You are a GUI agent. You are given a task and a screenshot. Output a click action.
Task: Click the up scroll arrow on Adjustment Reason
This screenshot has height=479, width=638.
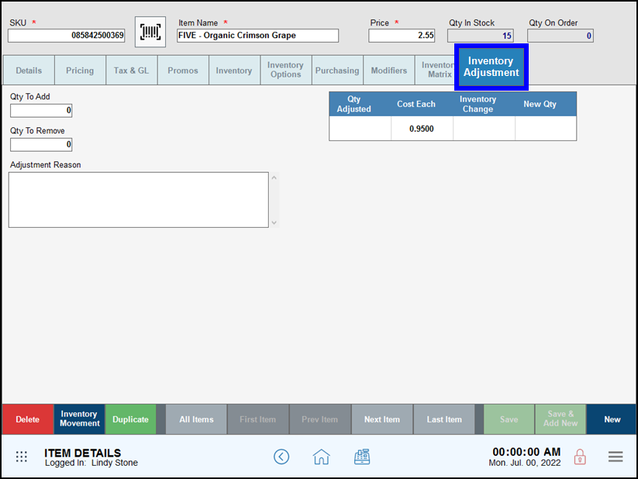[x=273, y=177]
